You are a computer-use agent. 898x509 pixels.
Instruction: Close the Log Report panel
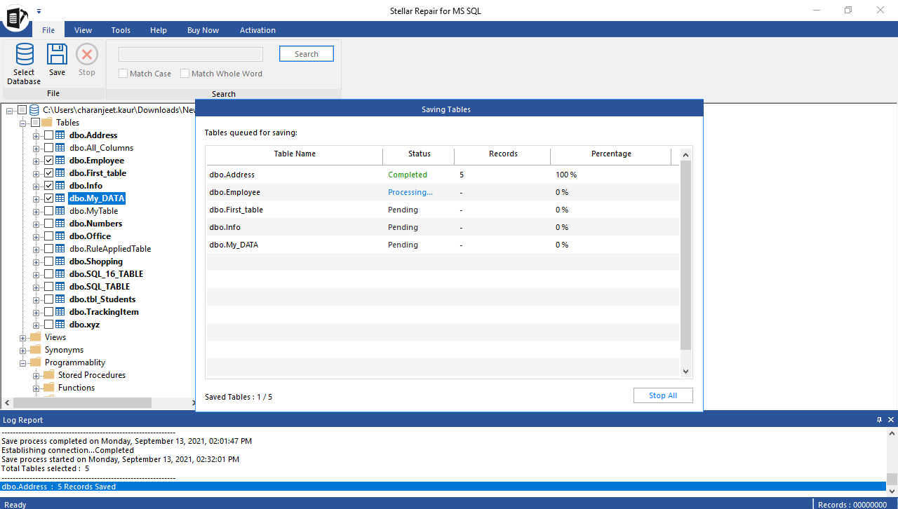click(x=892, y=420)
